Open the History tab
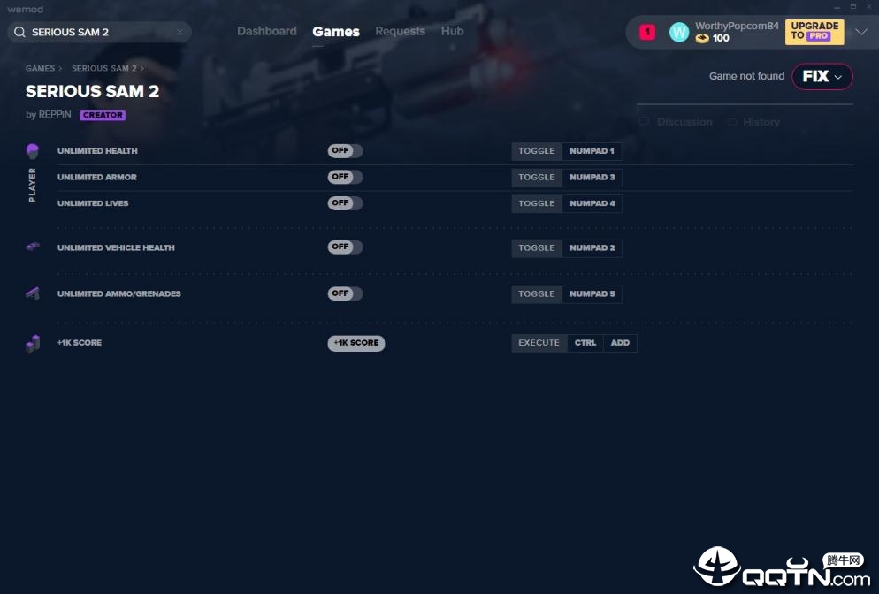879x594 pixels. click(754, 122)
